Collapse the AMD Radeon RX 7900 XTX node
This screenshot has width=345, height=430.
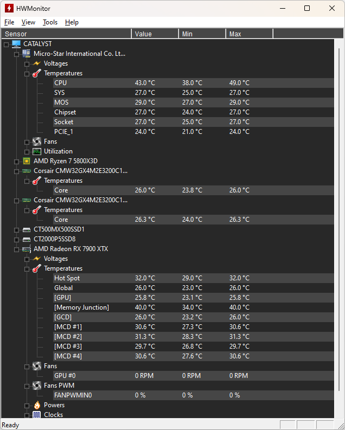tap(16, 249)
